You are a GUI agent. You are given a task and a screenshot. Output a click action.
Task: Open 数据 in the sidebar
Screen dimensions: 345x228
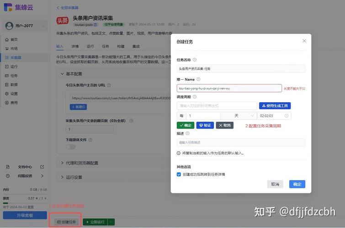point(14,84)
